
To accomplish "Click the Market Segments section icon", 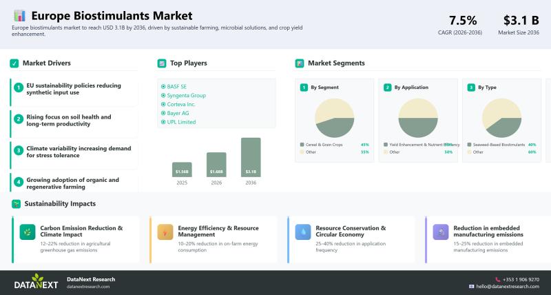I will pos(300,63).
